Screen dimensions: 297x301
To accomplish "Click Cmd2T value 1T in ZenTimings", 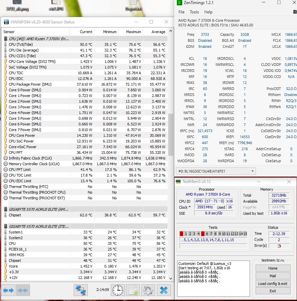I will tap(245, 46).
